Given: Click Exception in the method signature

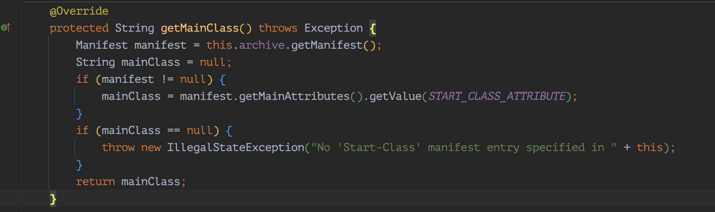Looking at the screenshot, I should coord(333,28).
